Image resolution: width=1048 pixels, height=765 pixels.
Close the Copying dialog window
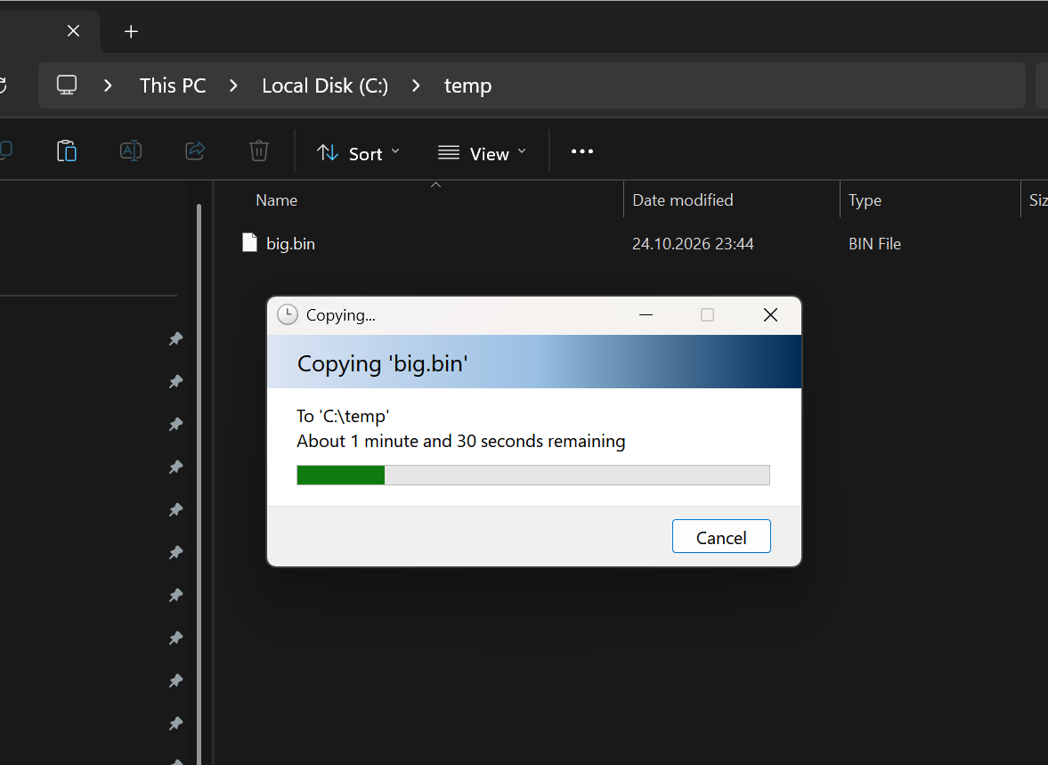coord(770,315)
